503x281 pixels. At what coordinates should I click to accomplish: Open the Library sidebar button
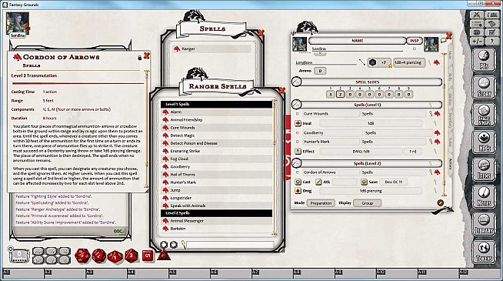484,225
